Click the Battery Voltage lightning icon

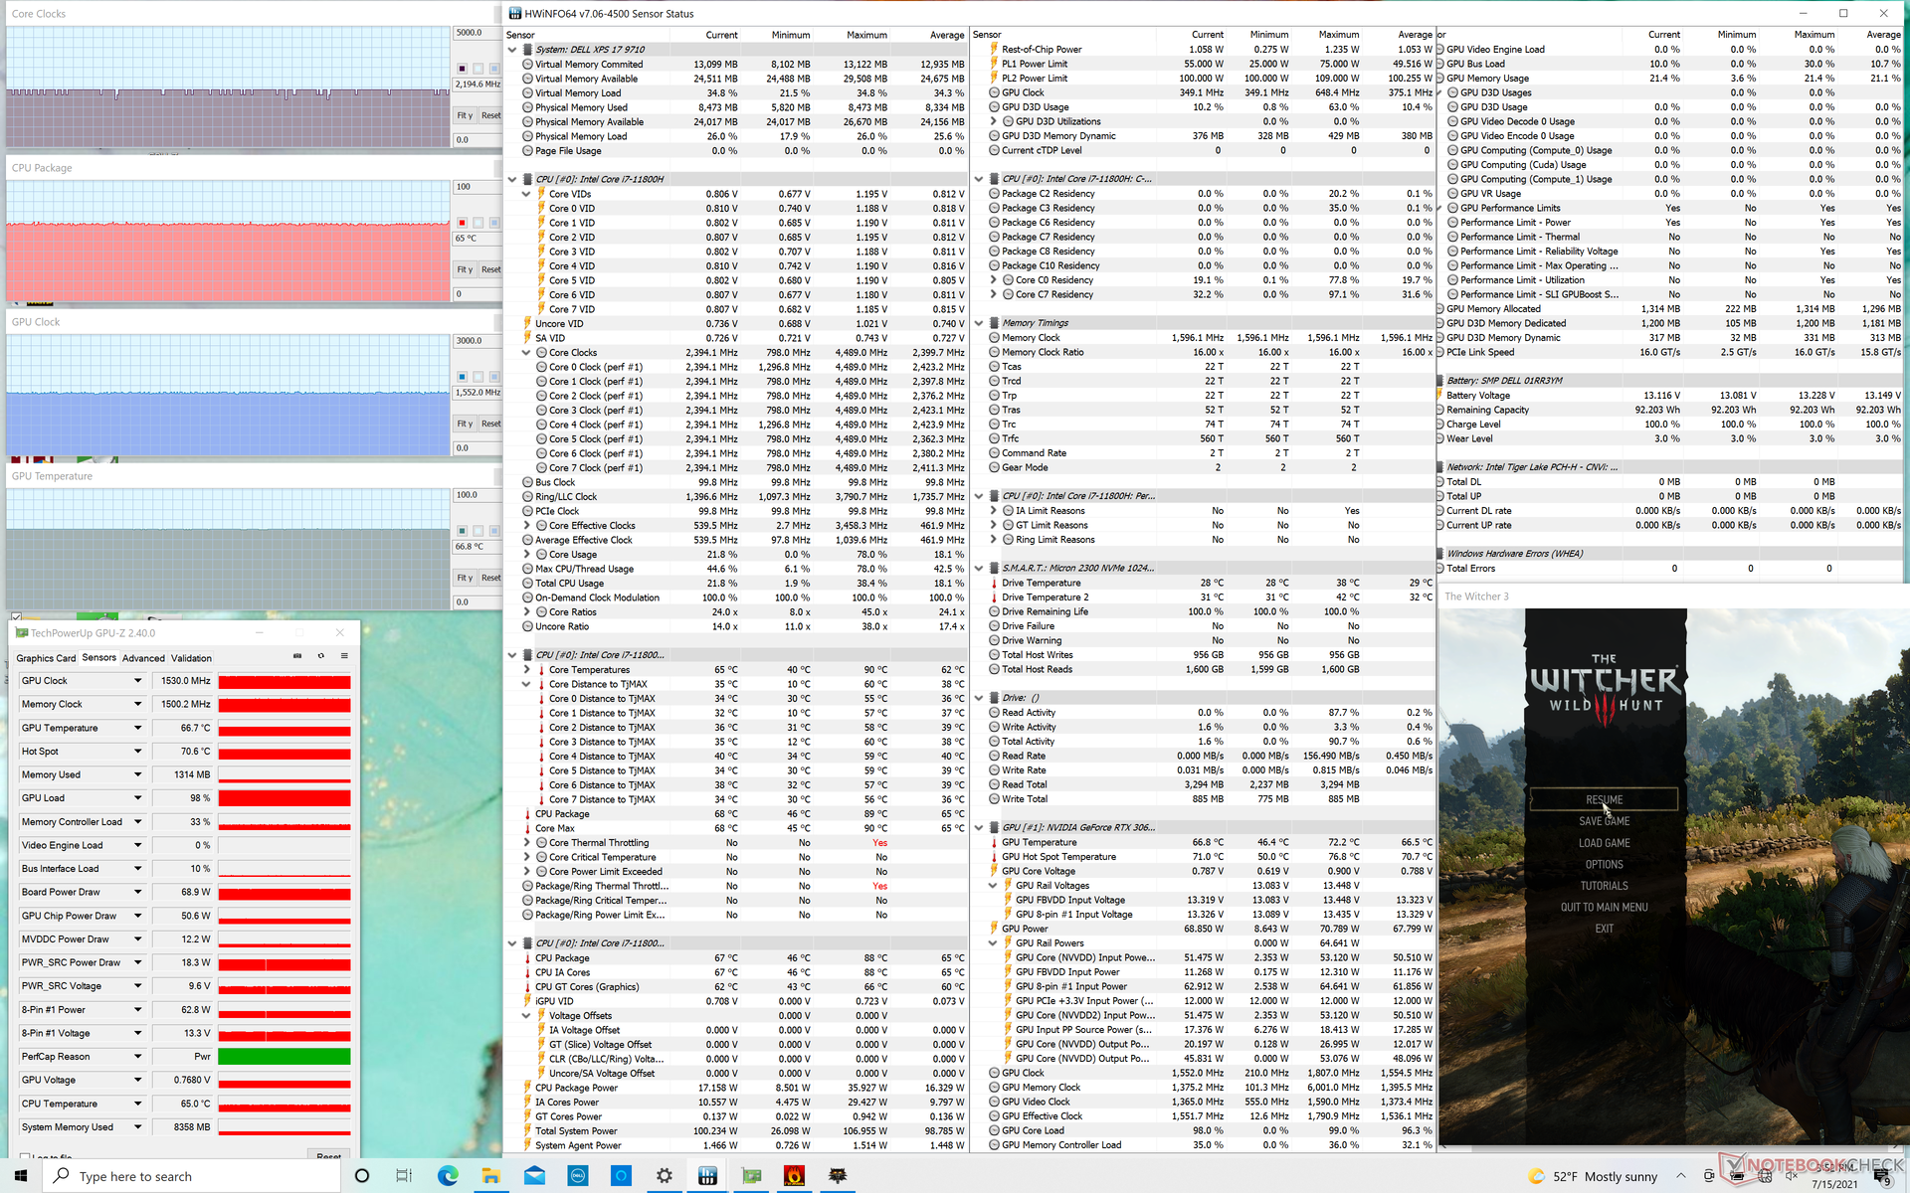point(1438,395)
